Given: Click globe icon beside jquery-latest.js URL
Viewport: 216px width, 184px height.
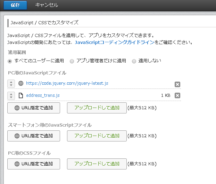Looking at the screenshot, I should tap(21, 83).
